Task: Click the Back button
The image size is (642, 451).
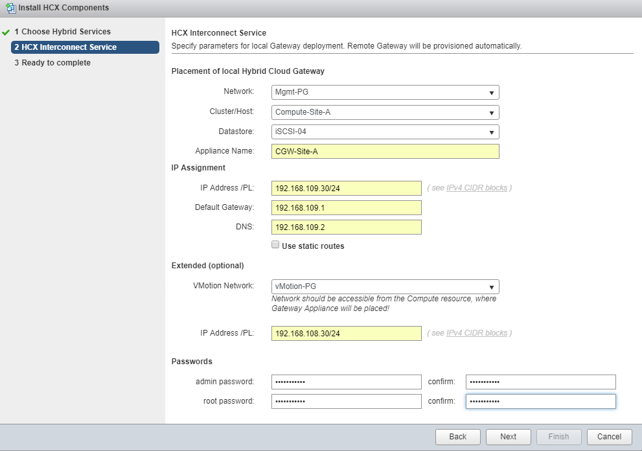Action: (x=457, y=437)
